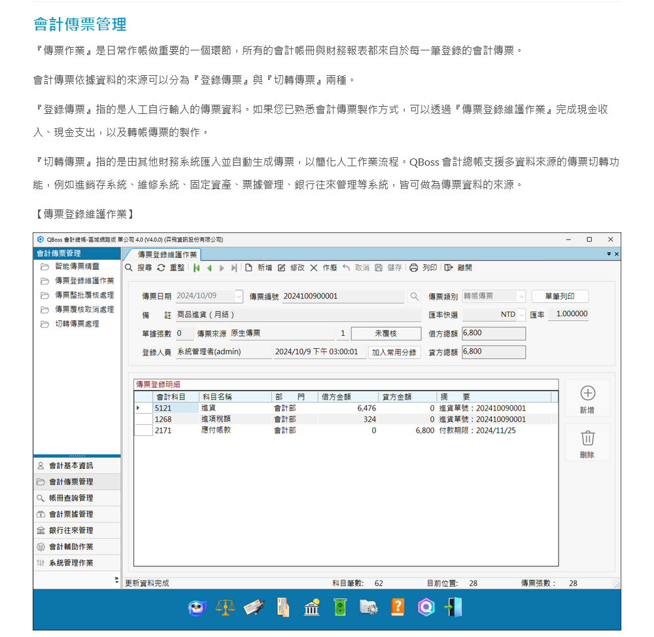Open 傳票整批覆核處理 in sidebar
The height and width of the screenshot is (637, 654).
(x=84, y=295)
